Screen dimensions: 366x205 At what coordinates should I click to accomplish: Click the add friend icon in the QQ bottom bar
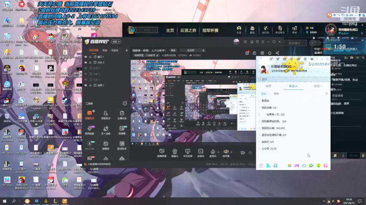point(268,165)
